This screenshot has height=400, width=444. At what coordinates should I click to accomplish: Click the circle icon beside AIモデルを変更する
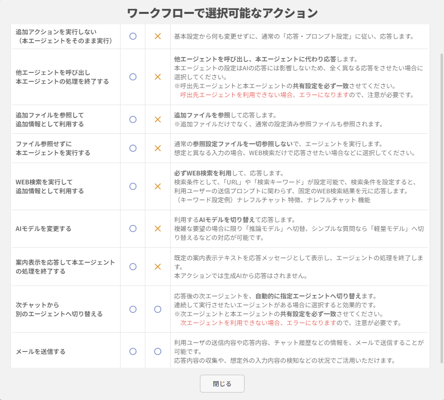132,229
